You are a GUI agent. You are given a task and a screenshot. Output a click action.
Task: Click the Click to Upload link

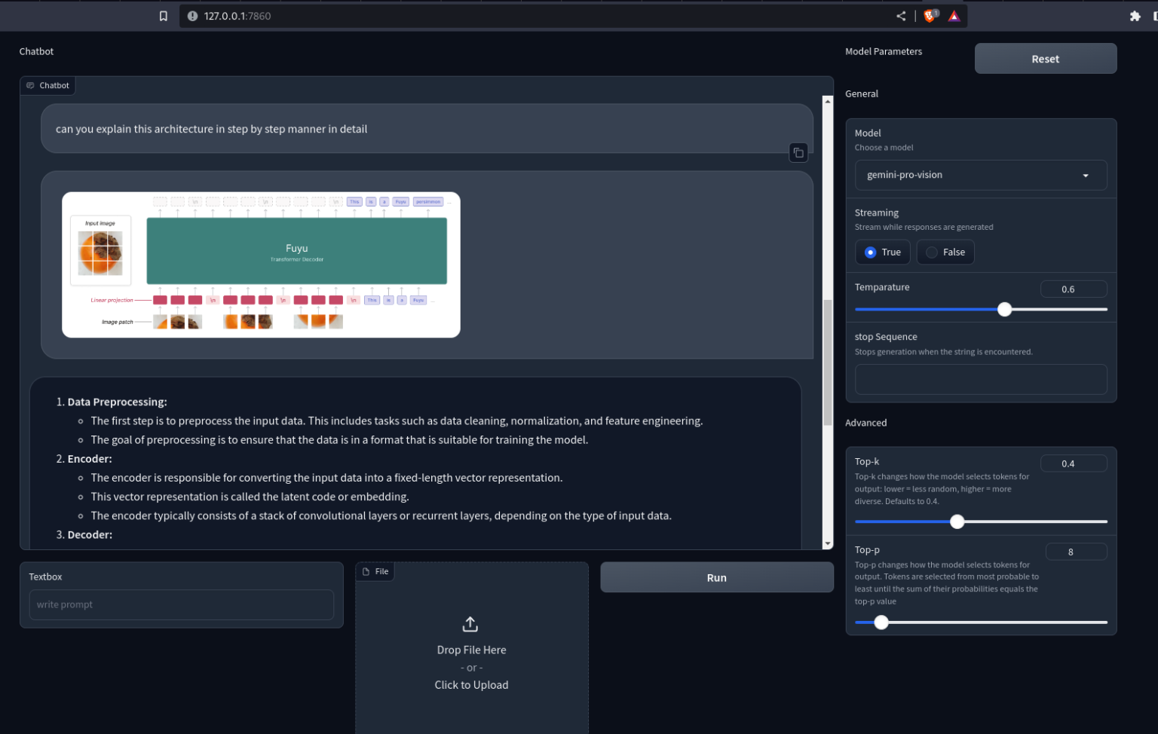click(471, 684)
